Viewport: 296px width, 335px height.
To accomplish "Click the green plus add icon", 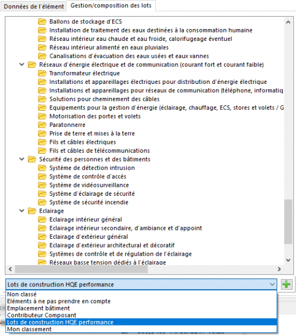I will [x=286, y=284].
